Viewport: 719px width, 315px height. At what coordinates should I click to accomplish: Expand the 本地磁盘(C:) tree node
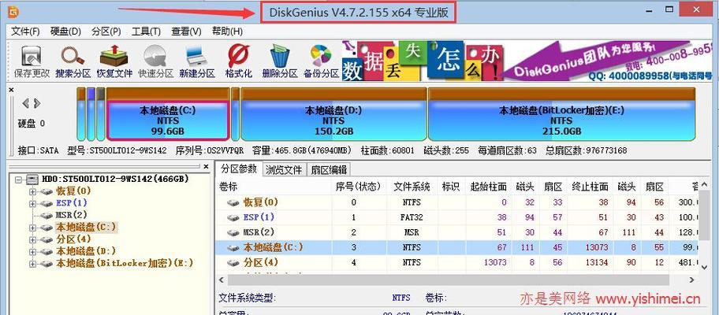(32, 228)
